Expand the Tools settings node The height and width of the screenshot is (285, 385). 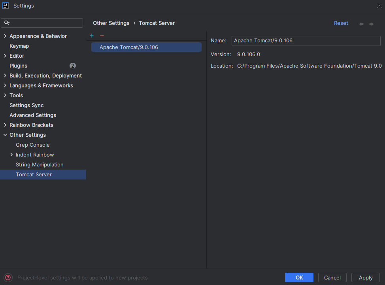5,95
